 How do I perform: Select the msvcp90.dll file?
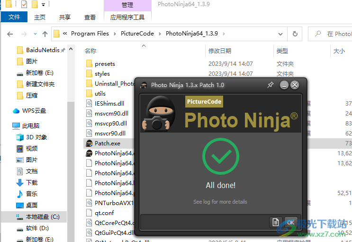pyautogui.click(x=111, y=123)
